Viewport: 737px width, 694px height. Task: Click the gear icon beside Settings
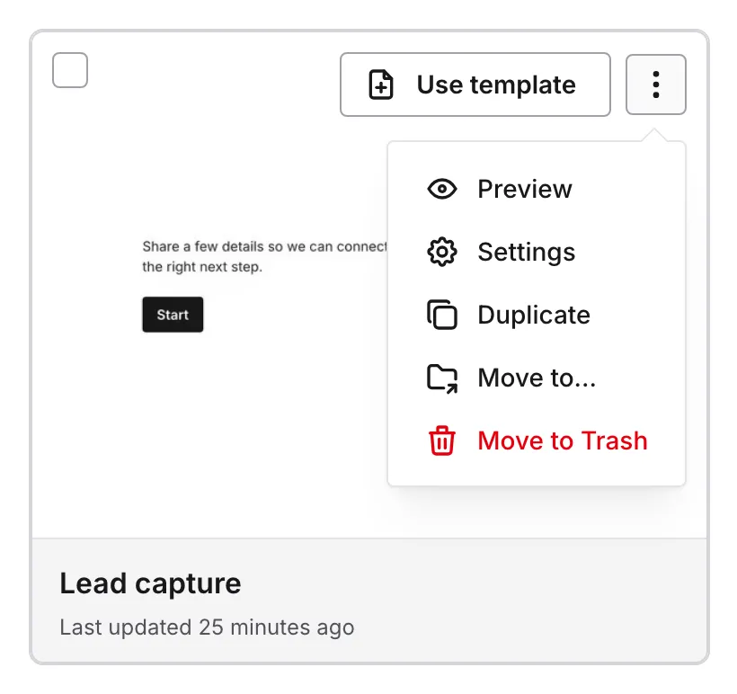[442, 252]
